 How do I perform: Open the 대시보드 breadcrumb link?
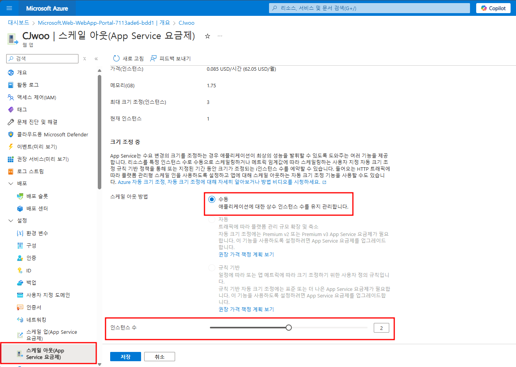click(x=19, y=23)
